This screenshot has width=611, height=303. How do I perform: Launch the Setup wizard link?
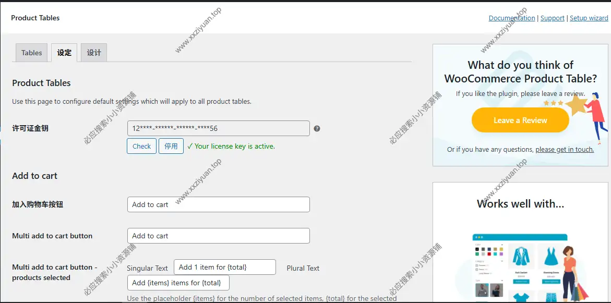coord(589,18)
